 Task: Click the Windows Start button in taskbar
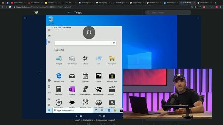coord(49,110)
